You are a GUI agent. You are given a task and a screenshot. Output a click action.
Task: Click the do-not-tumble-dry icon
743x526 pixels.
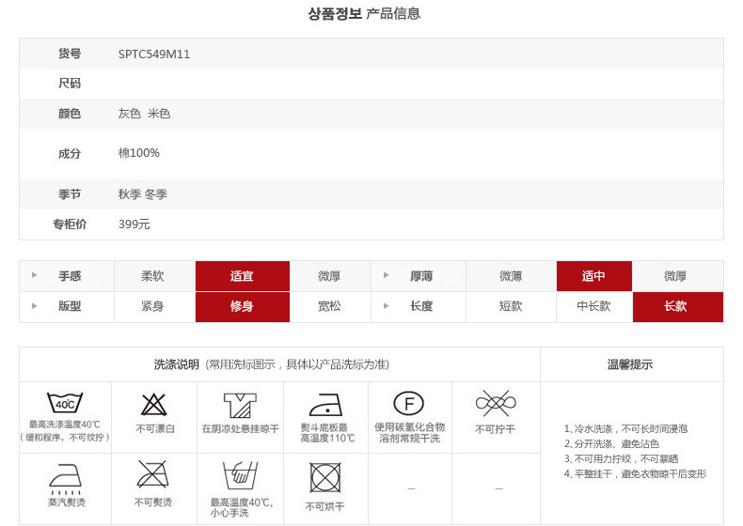tap(325, 478)
